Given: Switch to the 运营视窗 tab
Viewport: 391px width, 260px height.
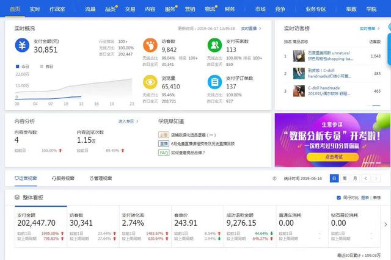Looking at the screenshot, I should (26, 178).
